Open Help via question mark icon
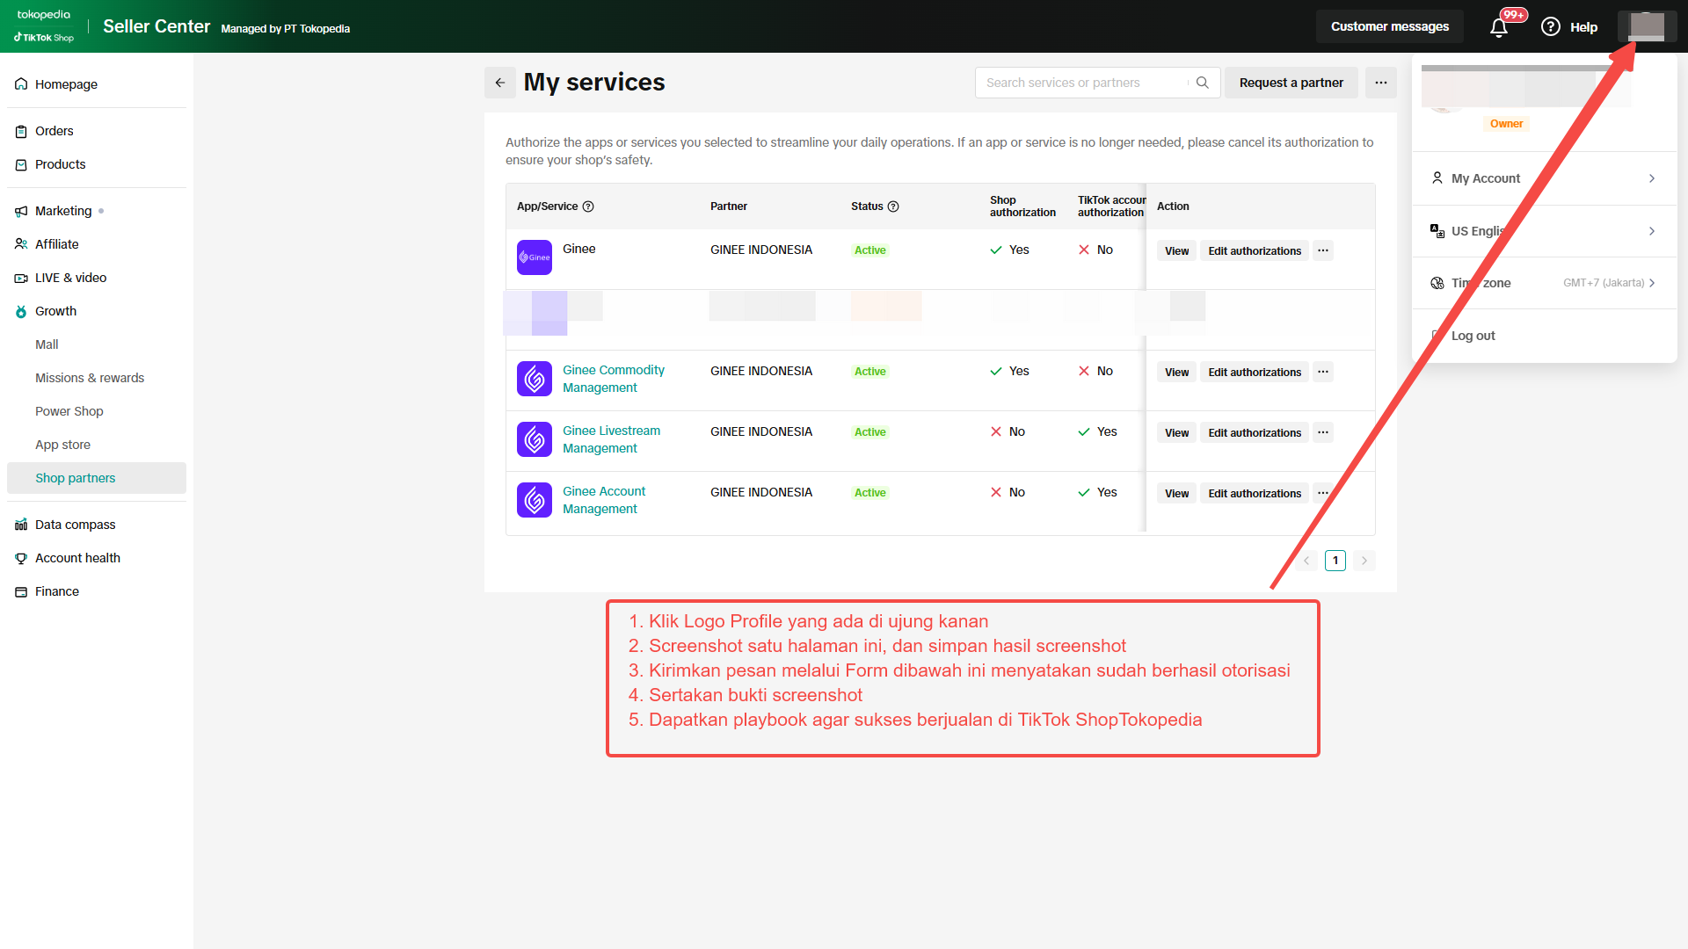1688x949 pixels. click(1551, 27)
